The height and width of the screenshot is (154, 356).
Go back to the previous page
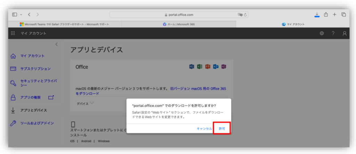coord(29,15)
